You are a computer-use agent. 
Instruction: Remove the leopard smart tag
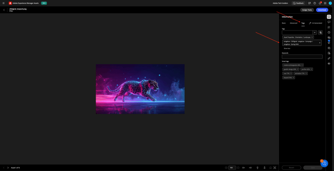pos(293,78)
